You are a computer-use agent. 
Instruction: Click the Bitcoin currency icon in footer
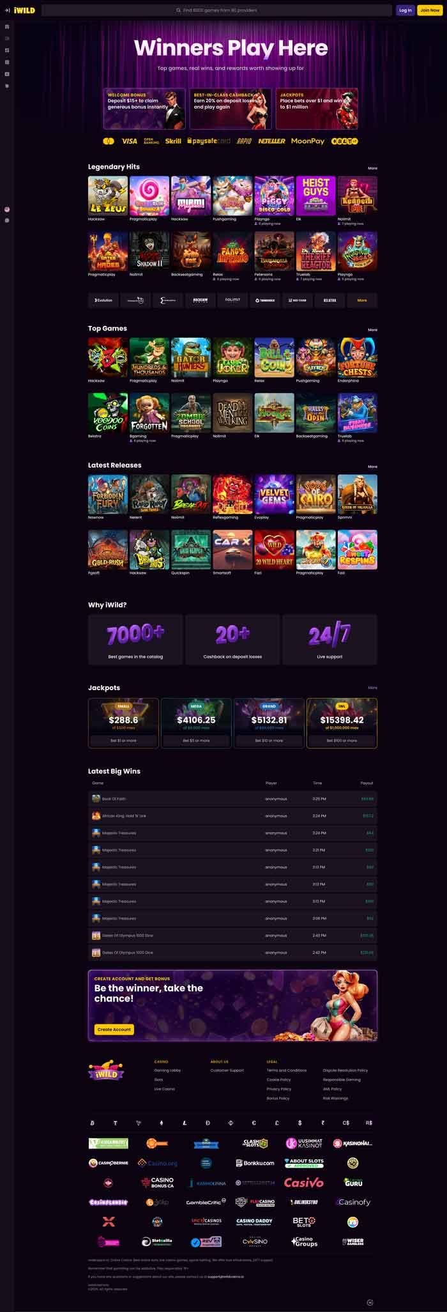coord(93,1122)
